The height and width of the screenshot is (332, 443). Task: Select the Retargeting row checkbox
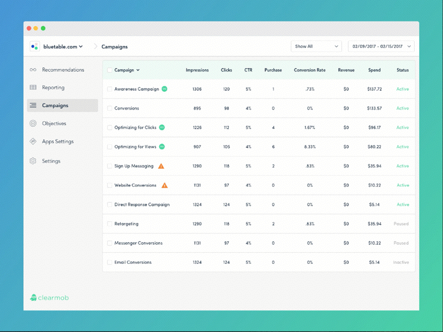[x=109, y=224]
